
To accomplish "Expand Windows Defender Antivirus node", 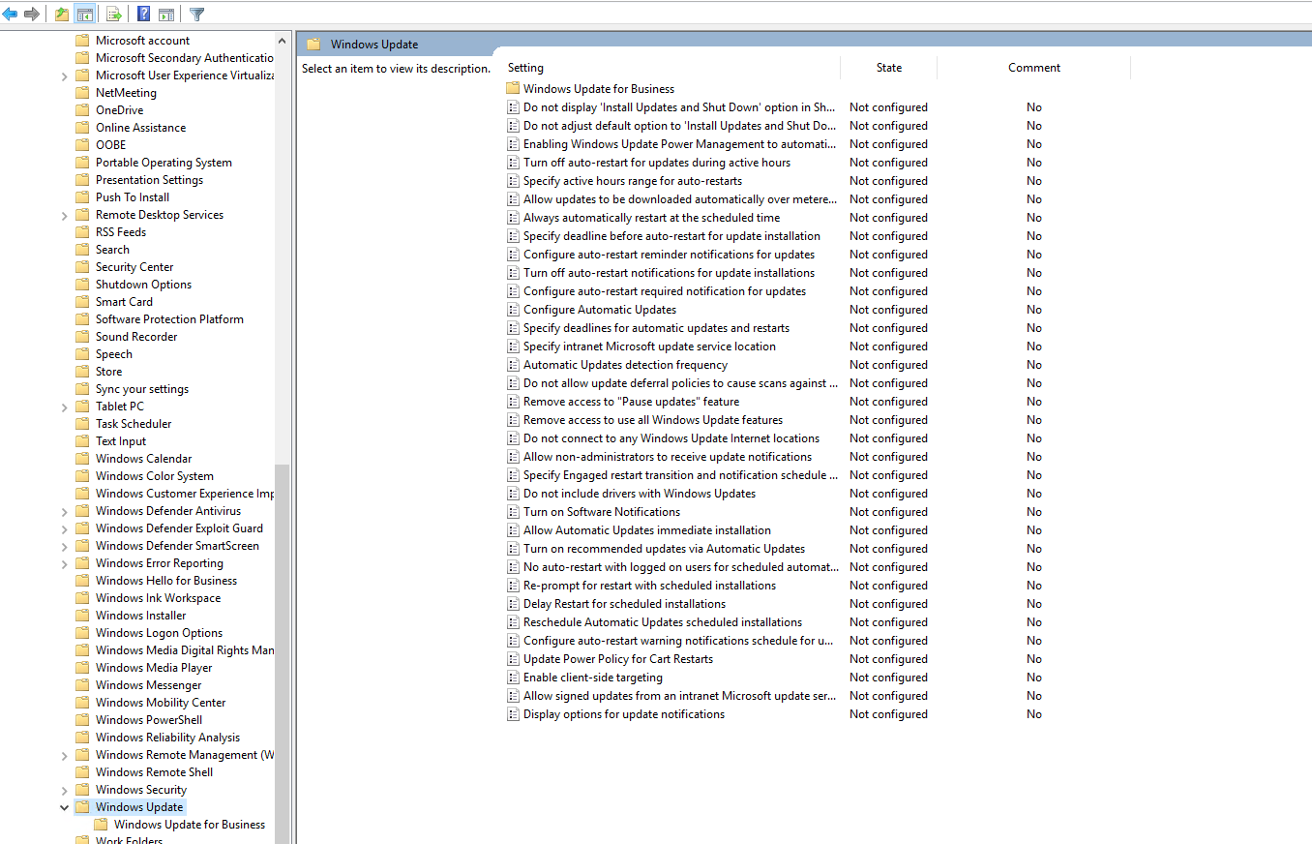I will [x=65, y=511].
